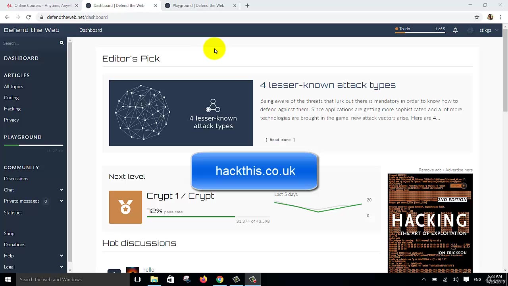Expand the Private messages section arrow
Image resolution: width=508 pixels, height=286 pixels.
[62, 201]
